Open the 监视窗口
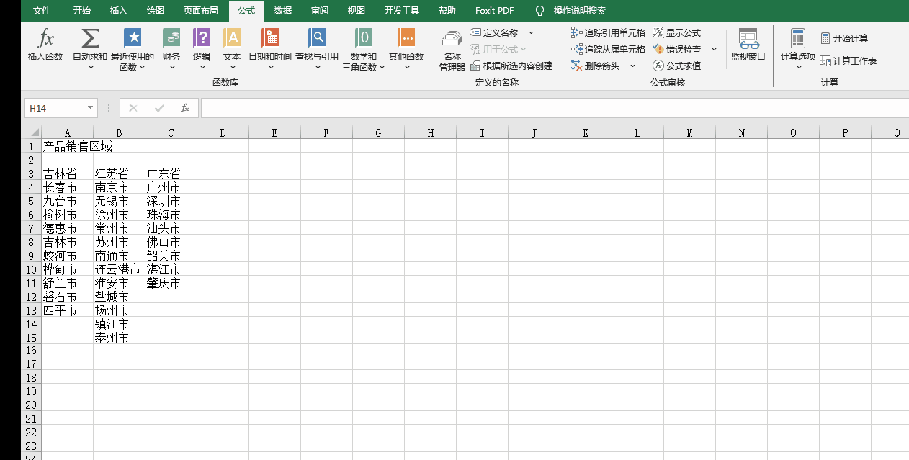 coord(748,45)
